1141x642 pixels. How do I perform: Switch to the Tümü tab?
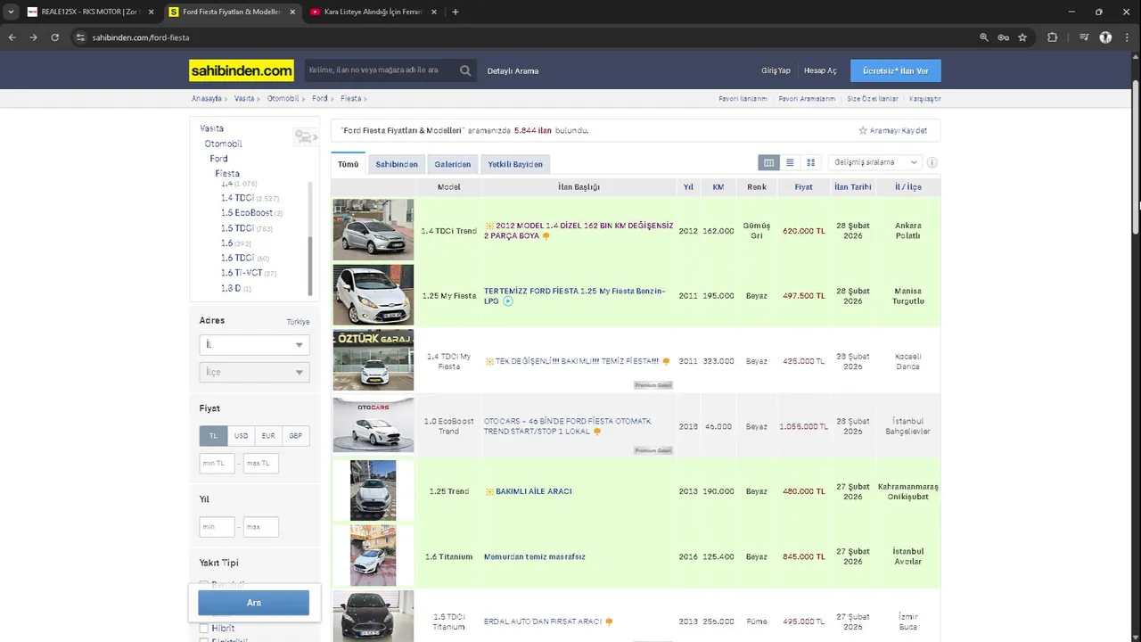point(349,164)
